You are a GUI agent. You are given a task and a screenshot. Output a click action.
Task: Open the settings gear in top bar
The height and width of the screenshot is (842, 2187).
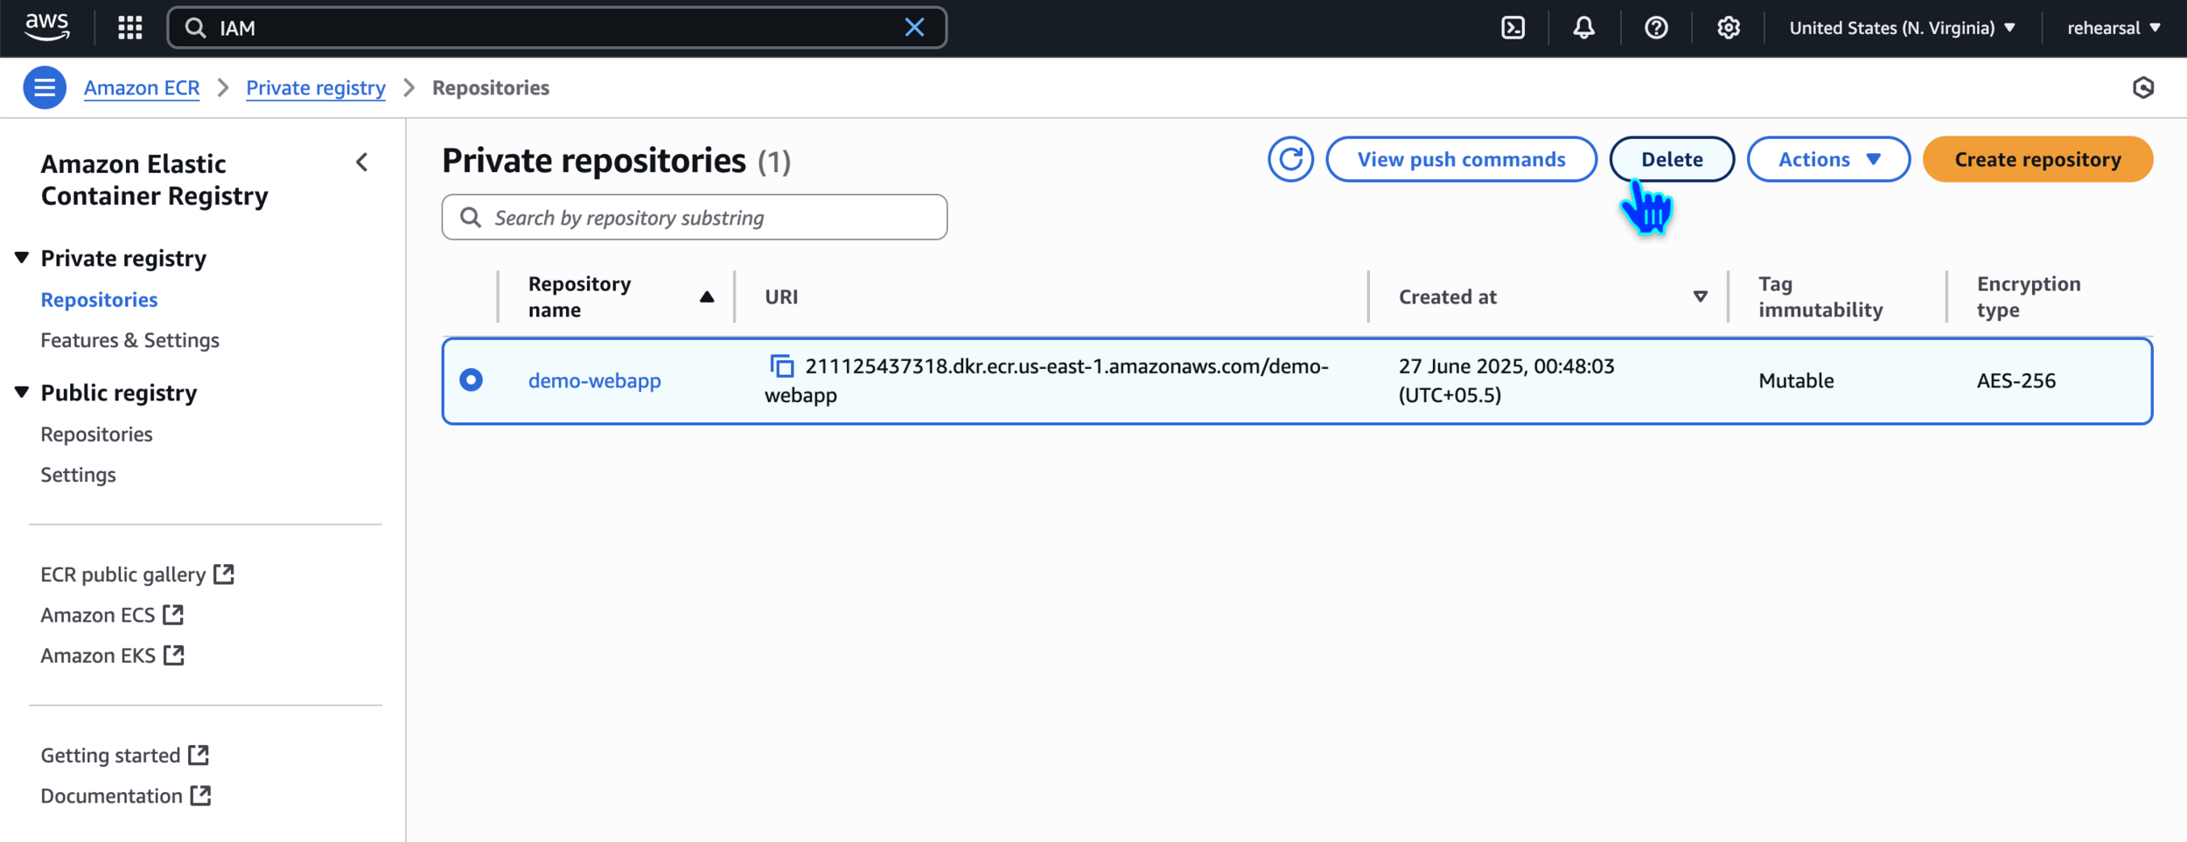1728,28
